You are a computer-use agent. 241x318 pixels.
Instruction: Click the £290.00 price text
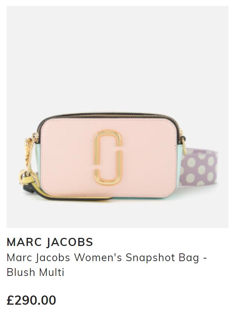point(31,300)
